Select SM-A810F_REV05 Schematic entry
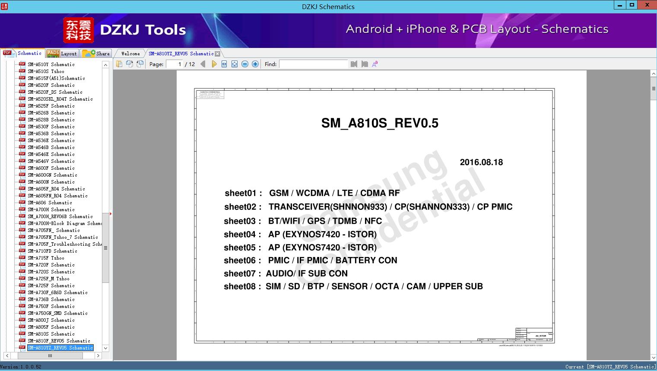The width and height of the screenshot is (657, 371). pos(59,341)
